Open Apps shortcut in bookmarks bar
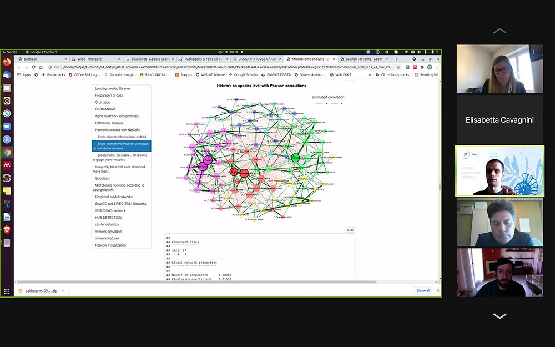Screen dimensions: 555x347 (24, 75)
